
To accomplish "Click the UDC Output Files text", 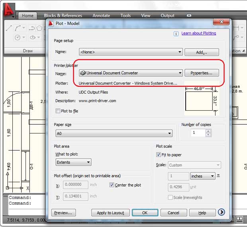I will click(x=93, y=92).
